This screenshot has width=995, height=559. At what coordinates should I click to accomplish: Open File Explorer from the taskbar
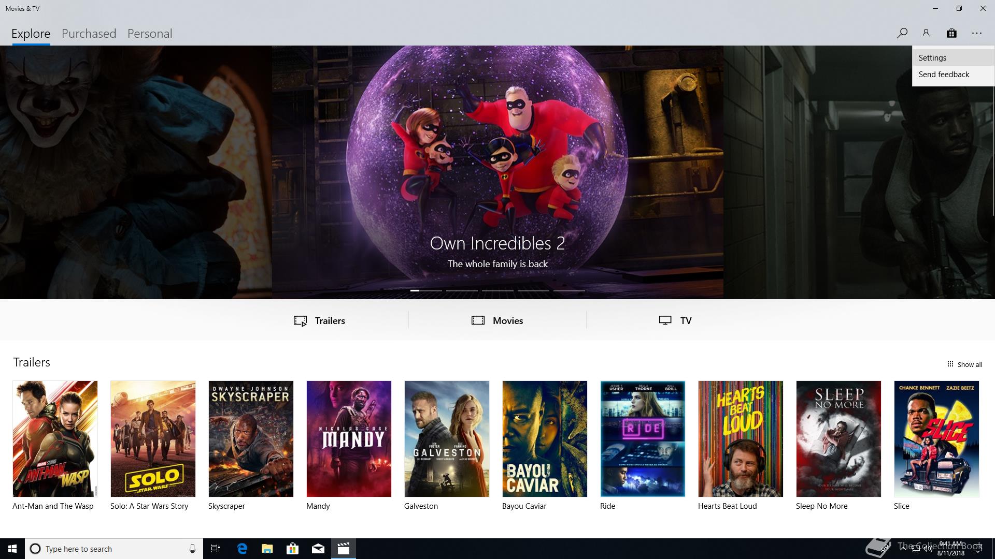[x=267, y=549]
